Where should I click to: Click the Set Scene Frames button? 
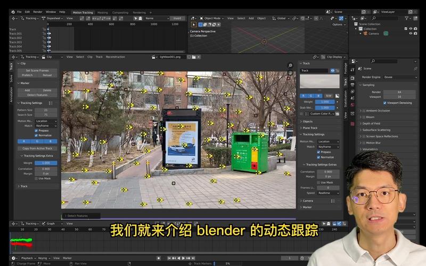tap(37, 71)
